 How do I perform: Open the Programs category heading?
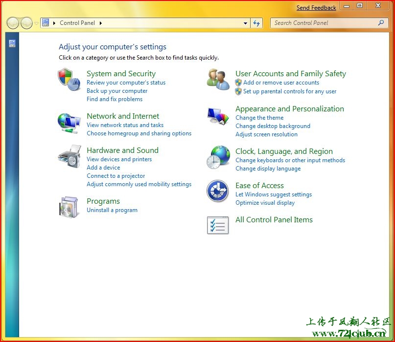103,201
